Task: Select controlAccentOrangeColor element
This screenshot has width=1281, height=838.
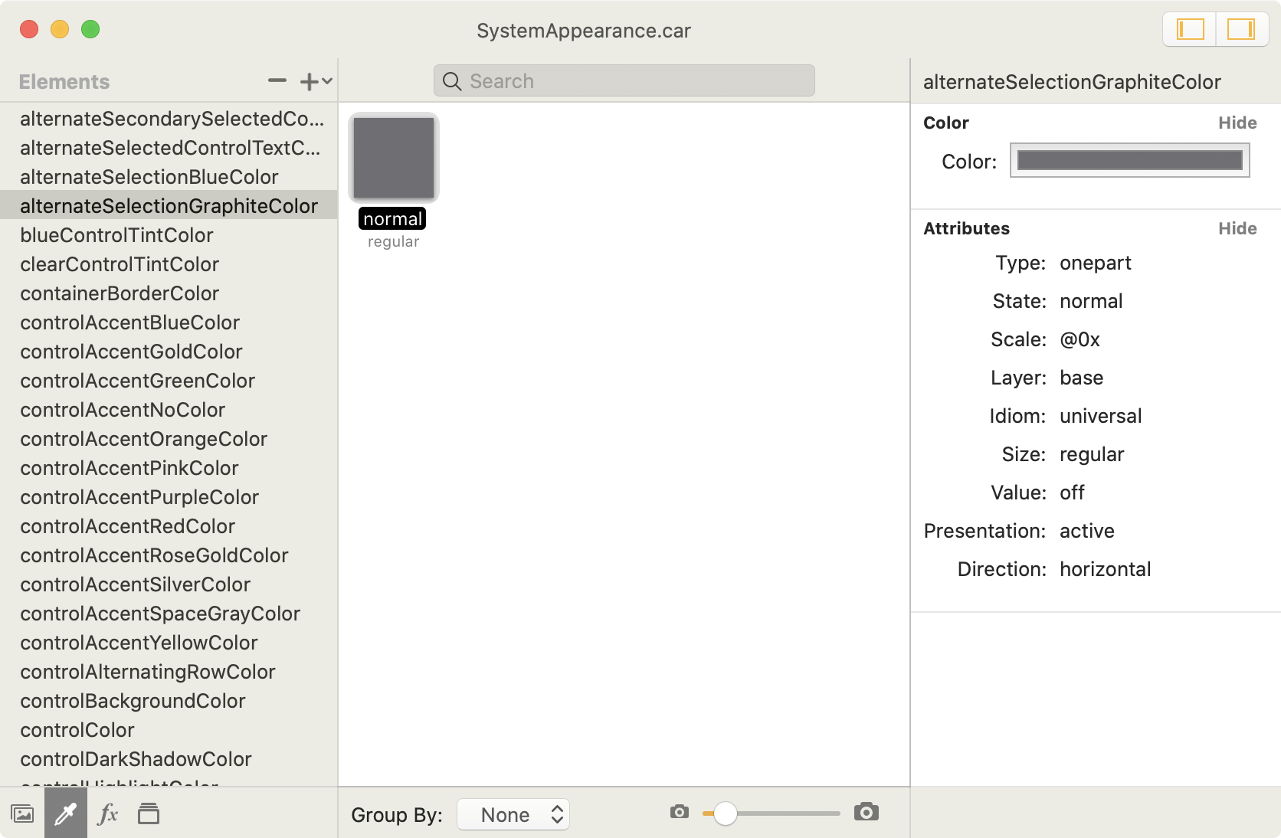Action: pyautogui.click(x=169, y=439)
